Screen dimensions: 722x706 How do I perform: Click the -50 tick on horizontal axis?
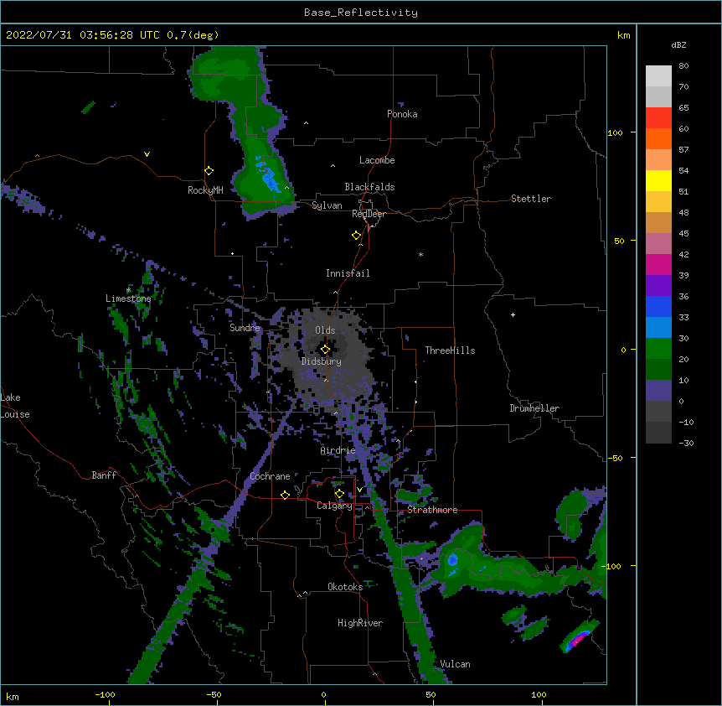[x=214, y=695]
